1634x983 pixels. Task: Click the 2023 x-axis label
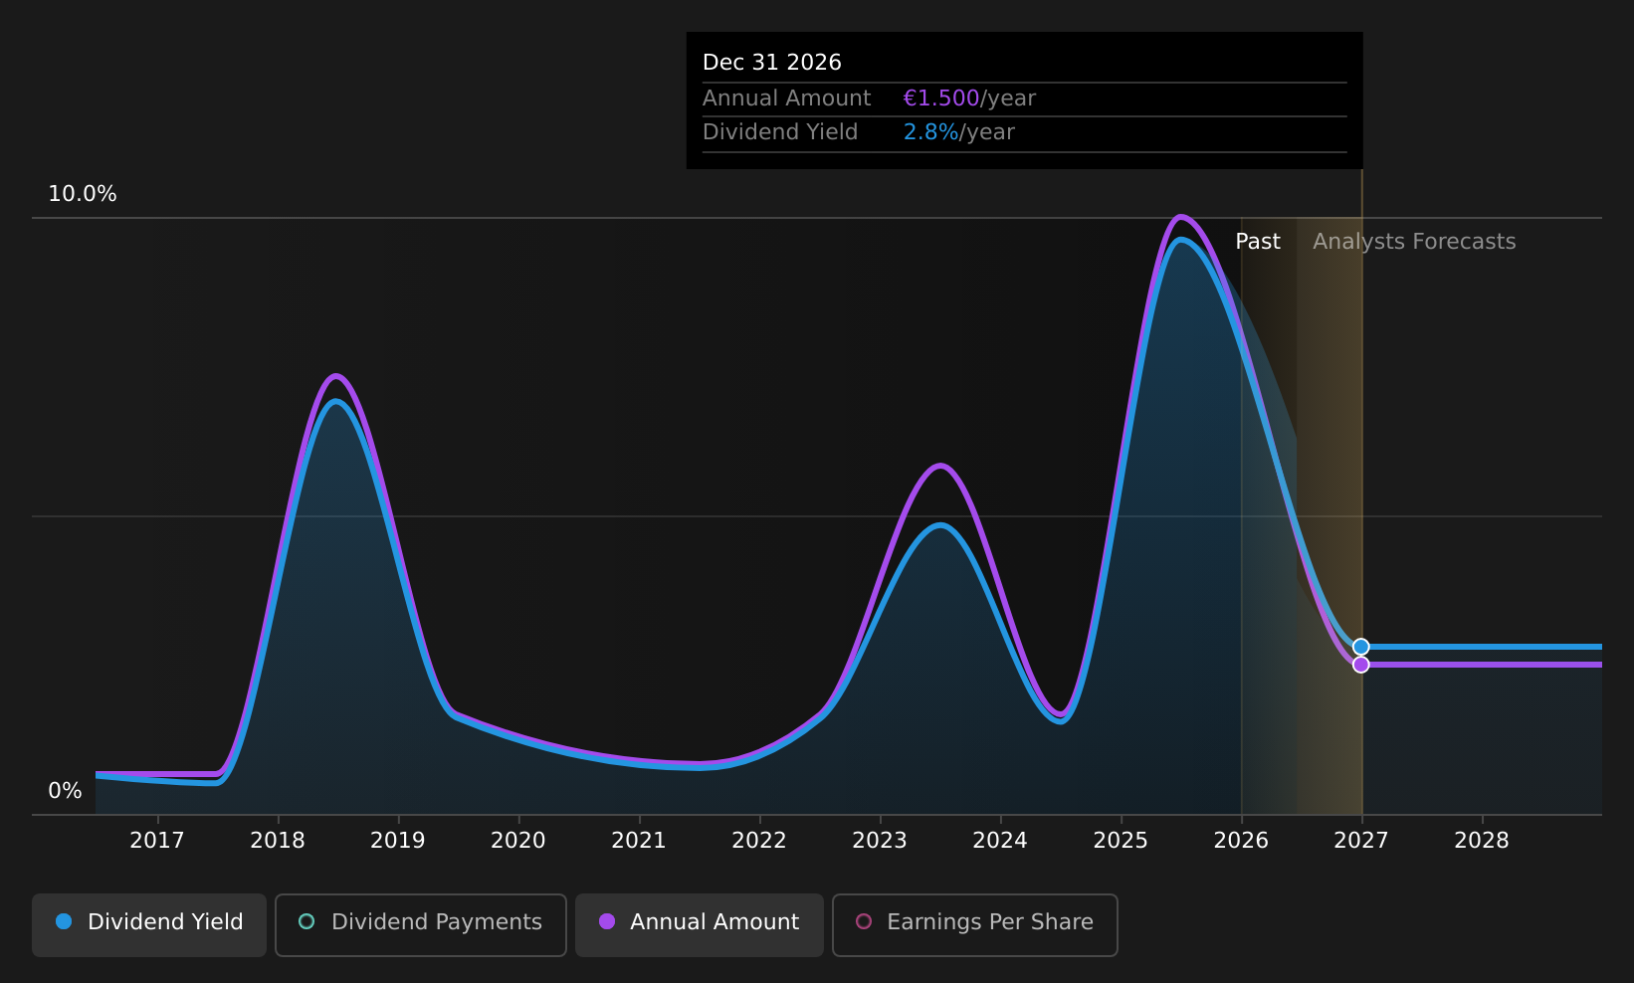[880, 841]
